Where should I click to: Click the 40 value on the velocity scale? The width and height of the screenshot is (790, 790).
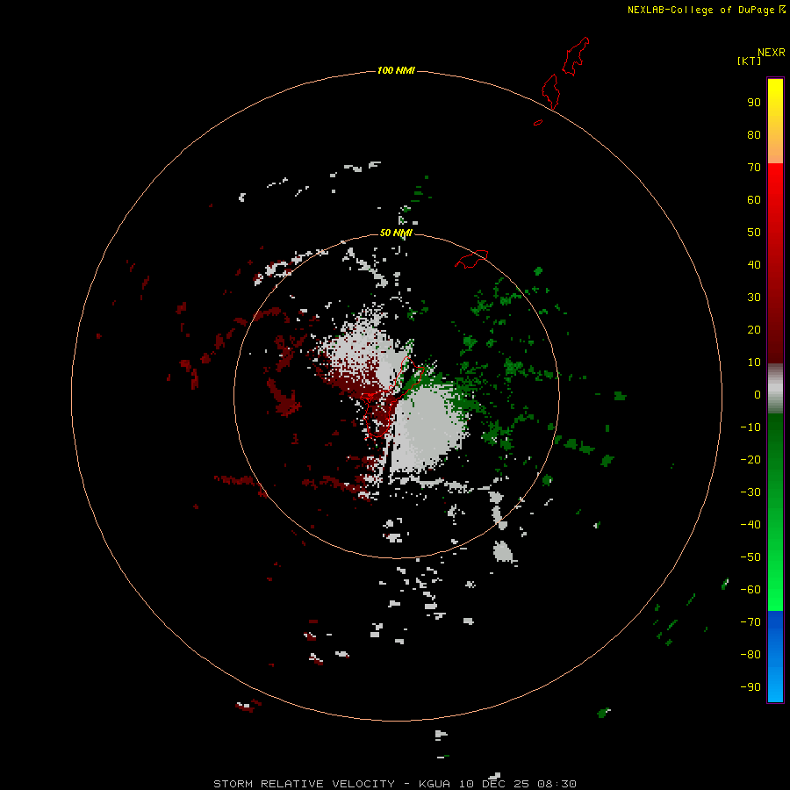pyautogui.click(x=754, y=264)
